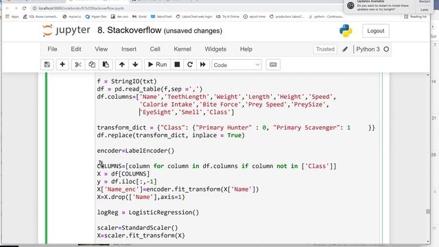Screen dimensions: 439x247
Task: Copy selected cells icon
Action: tap(92, 64)
